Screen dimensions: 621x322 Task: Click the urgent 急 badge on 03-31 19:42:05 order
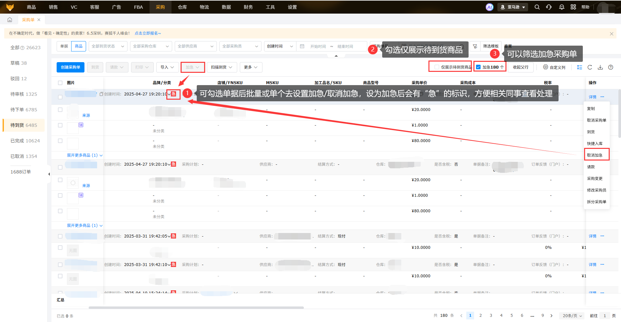tap(173, 236)
